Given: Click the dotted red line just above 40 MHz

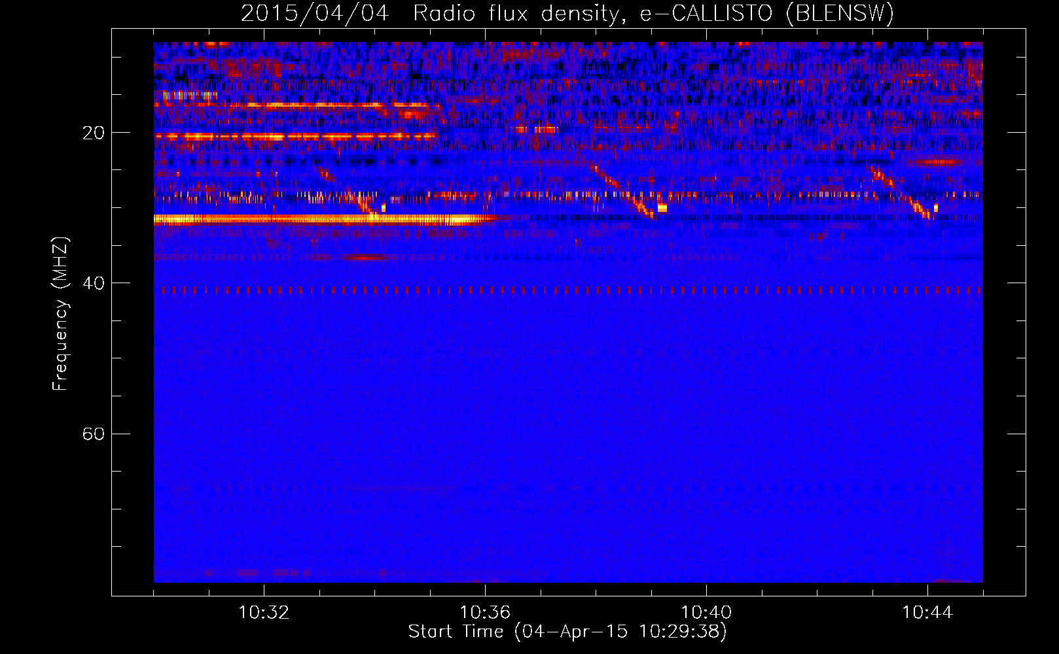Looking at the screenshot, I should [568, 290].
